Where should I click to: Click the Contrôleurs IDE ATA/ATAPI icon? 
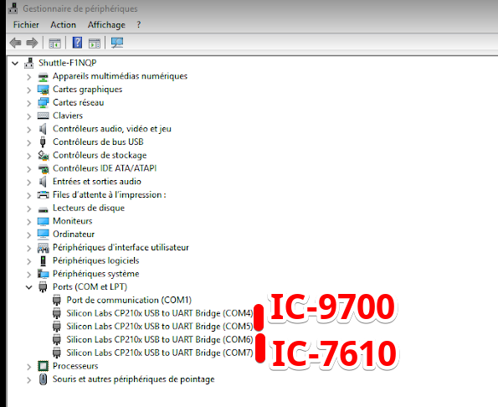(43, 168)
